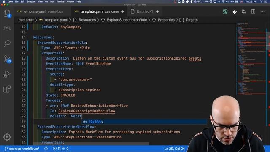Open the File menu

tap(17, 2)
